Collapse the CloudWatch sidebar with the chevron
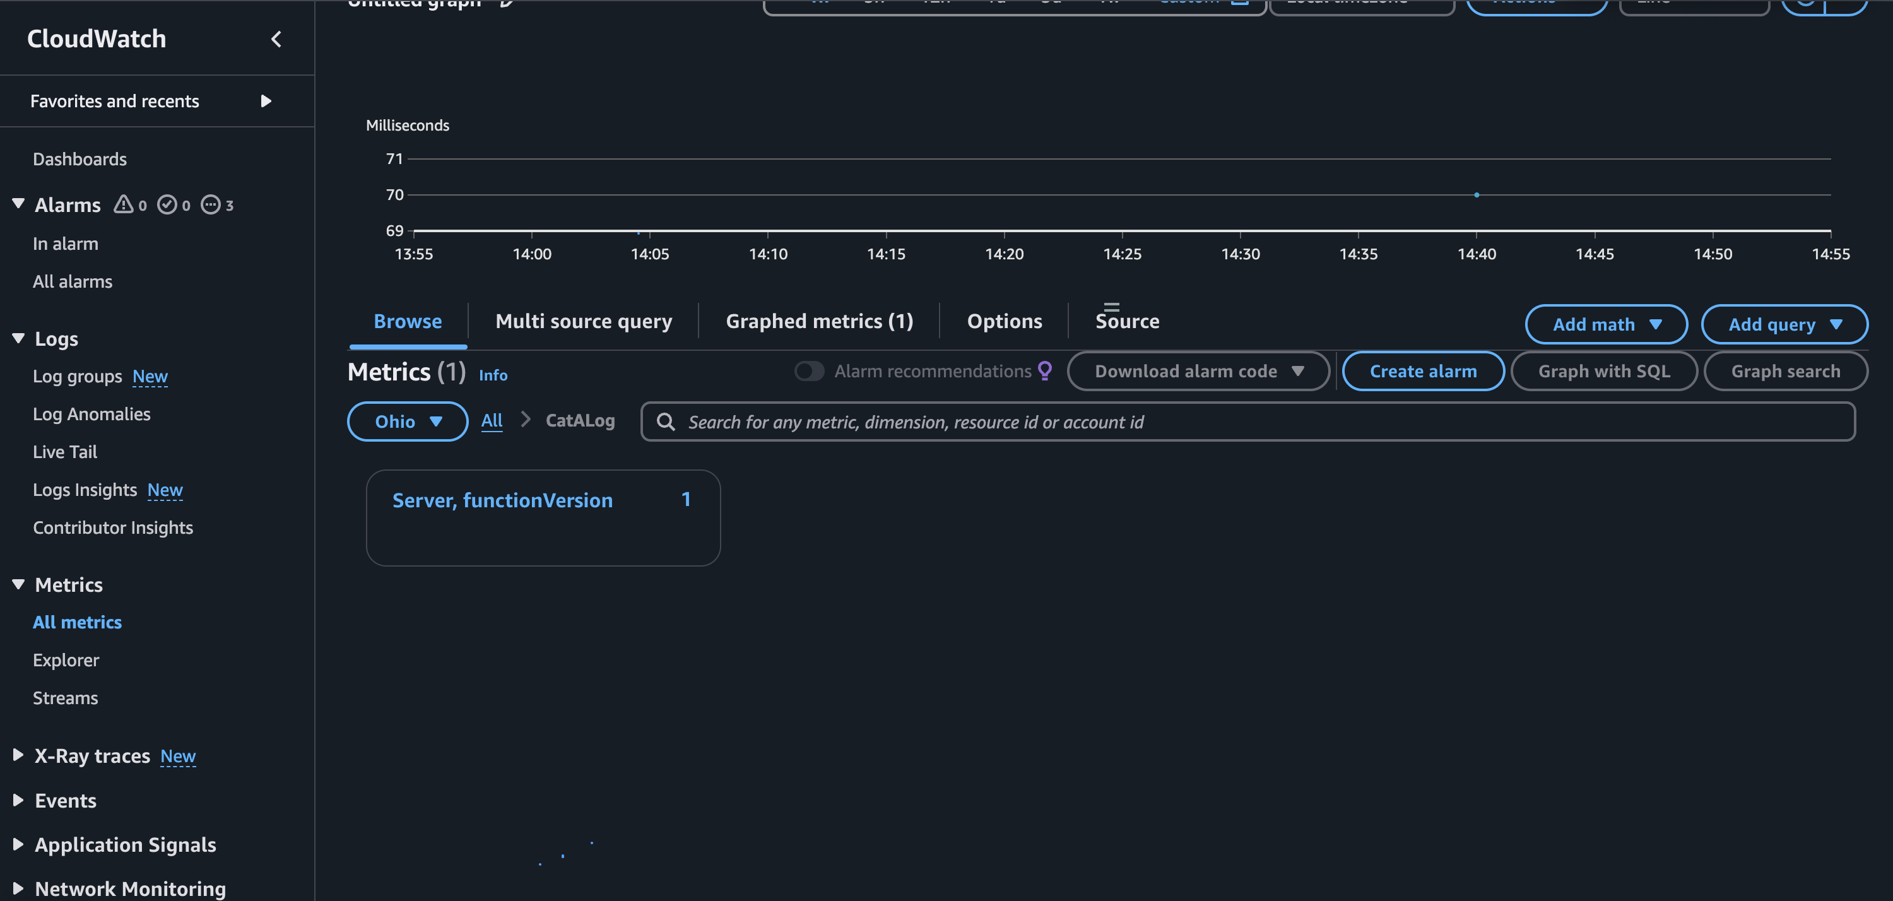The width and height of the screenshot is (1893, 901). click(276, 39)
